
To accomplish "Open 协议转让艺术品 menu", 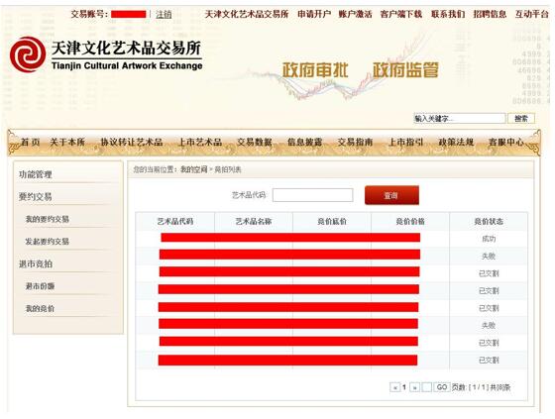I will [132, 143].
